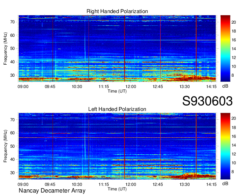The height and width of the screenshot is (195, 240).
Task: Click the 09:45 time tick of left-handed plot
Action: tap(50, 184)
